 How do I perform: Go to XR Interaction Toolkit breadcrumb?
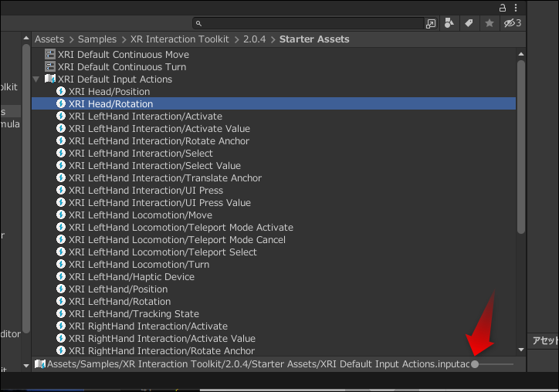tap(179, 39)
